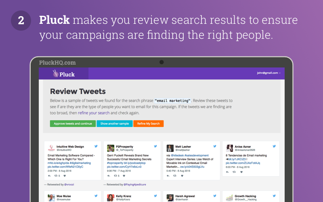Viewport: 323px width, 202px height.
Task: Click the #digitalmarketing hashtag
Action: [80, 163]
